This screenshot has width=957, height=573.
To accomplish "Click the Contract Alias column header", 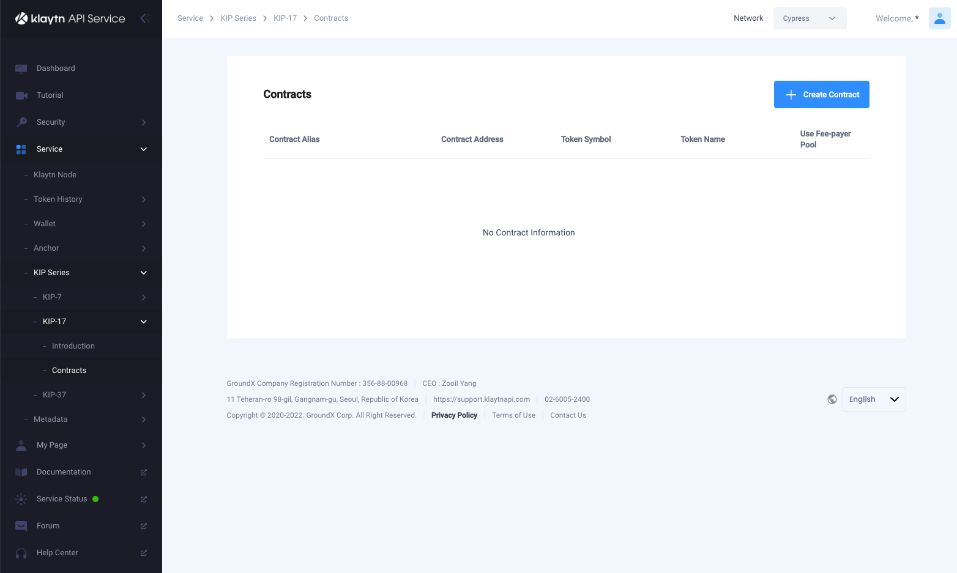I will (x=294, y=139).
